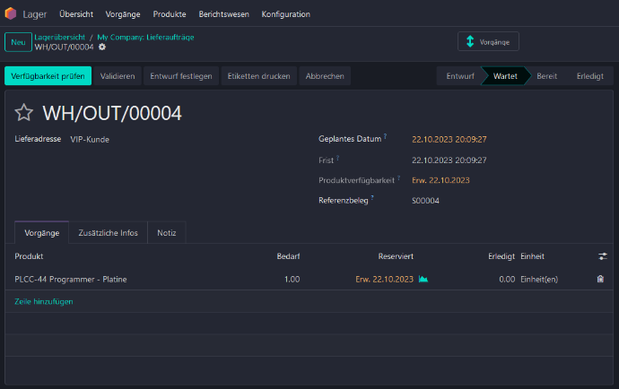
Task: Open the column options adjust icon in table header
Action: coord(603,256)
